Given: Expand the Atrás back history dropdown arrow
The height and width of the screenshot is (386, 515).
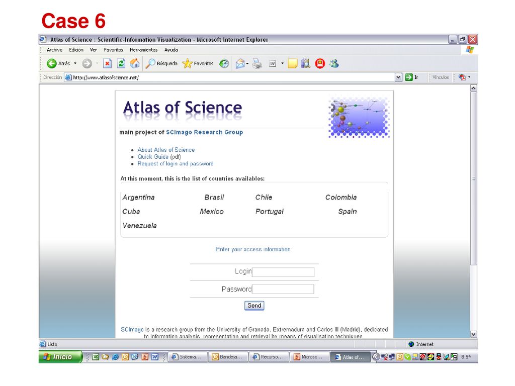Looking at the screenshot, I should pyautogui.click(x=75, y=63).
